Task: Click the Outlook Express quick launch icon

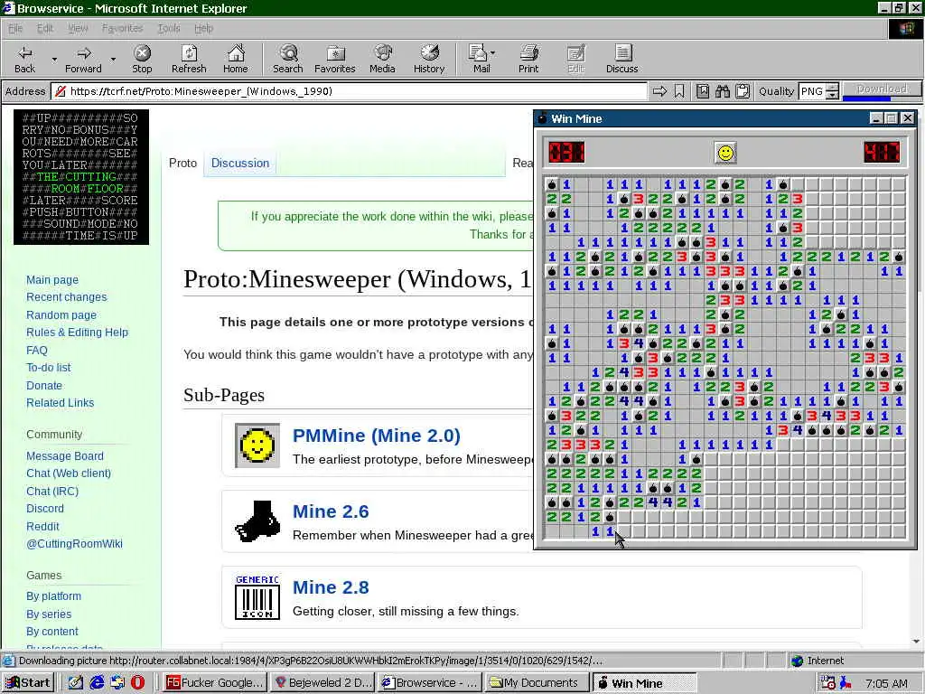Action: pyautogui.click(x=117, y=682)
